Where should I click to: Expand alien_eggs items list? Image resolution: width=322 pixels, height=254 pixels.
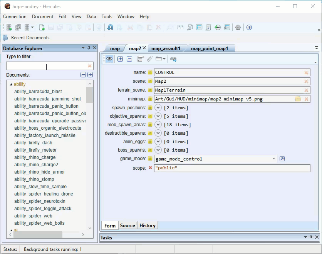pos(158,142)
